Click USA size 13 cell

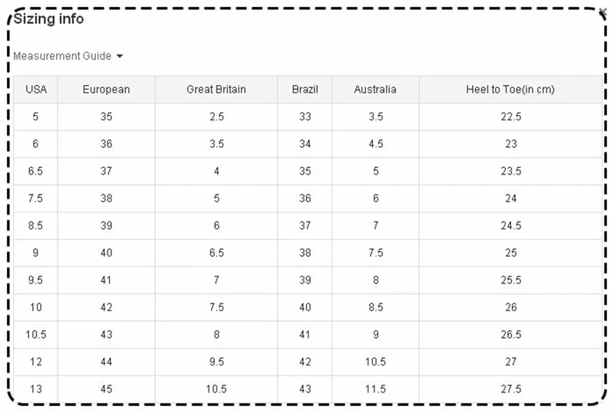(35, 389)
